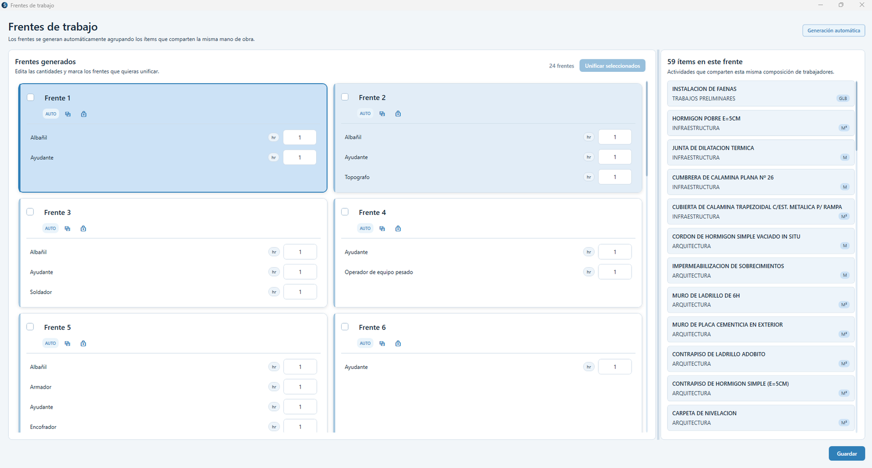Click the Ayudante quantity field in Frente 6

[615, 367]
